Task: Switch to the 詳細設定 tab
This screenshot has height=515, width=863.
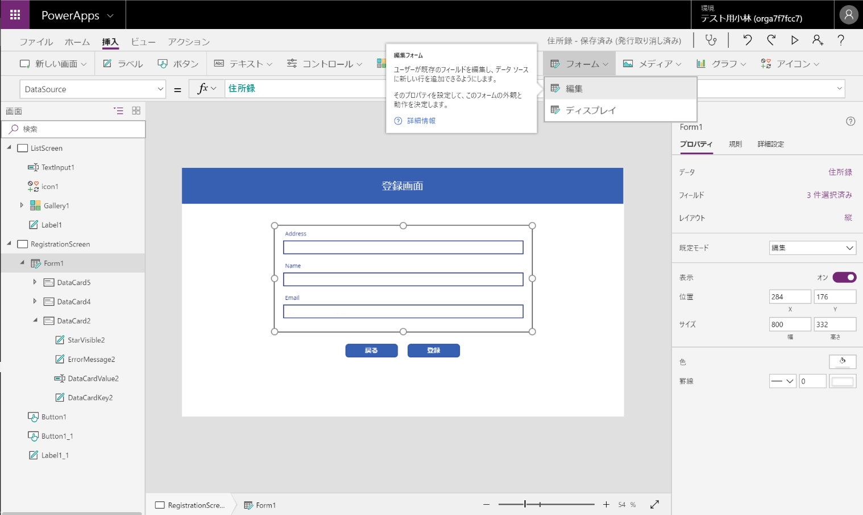Action: coord(770,145)
